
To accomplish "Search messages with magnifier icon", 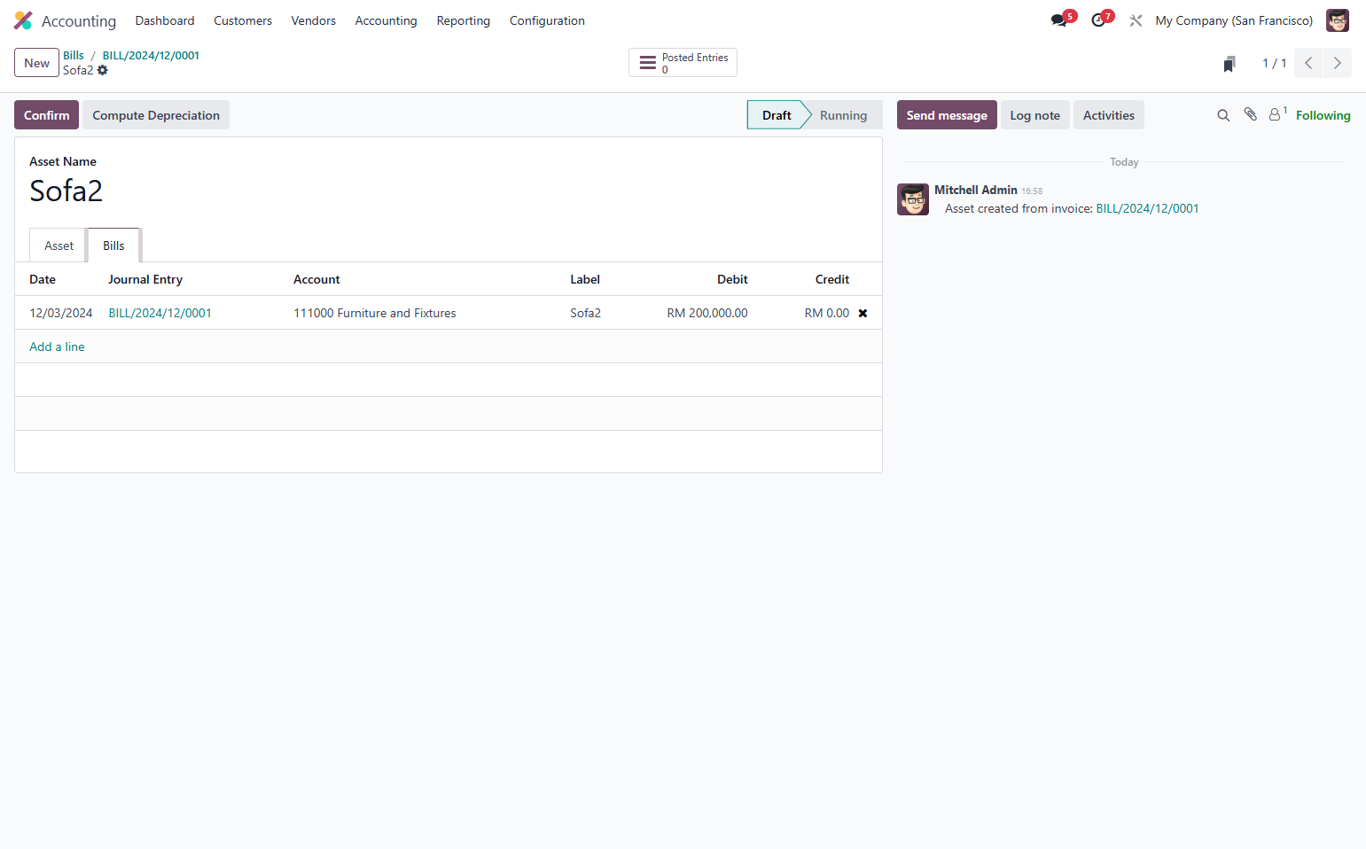I will [x=1223, y=115].
